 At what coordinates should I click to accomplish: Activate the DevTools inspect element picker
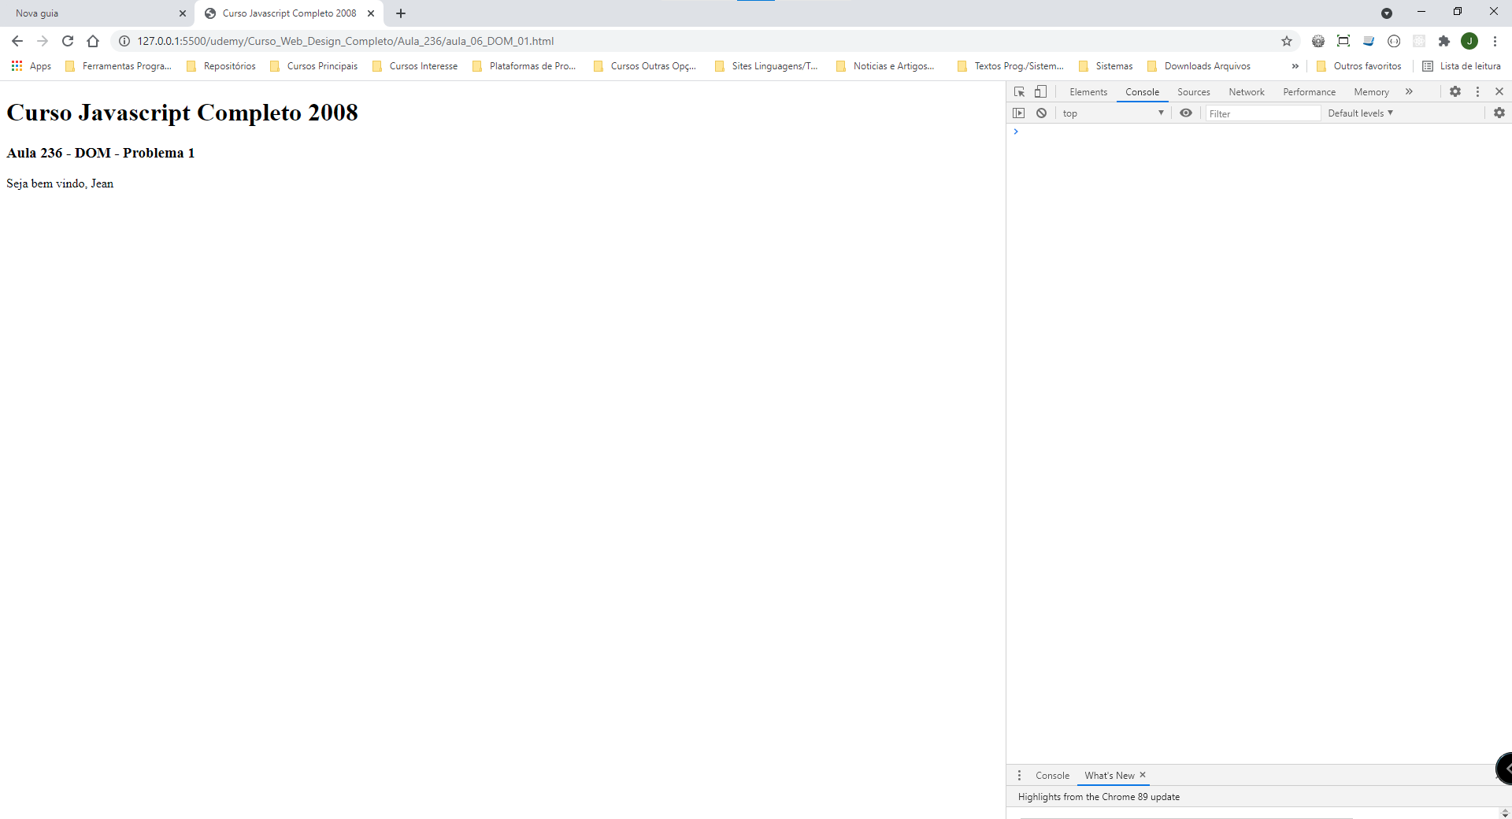(1019, 91)
